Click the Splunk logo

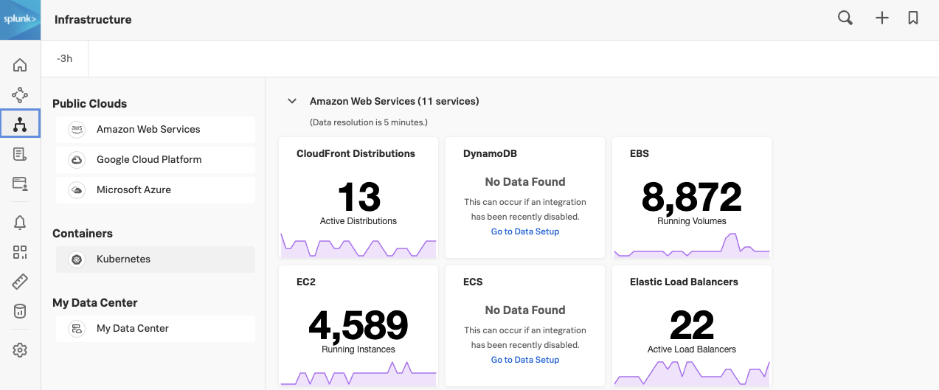tap(20, 20)
